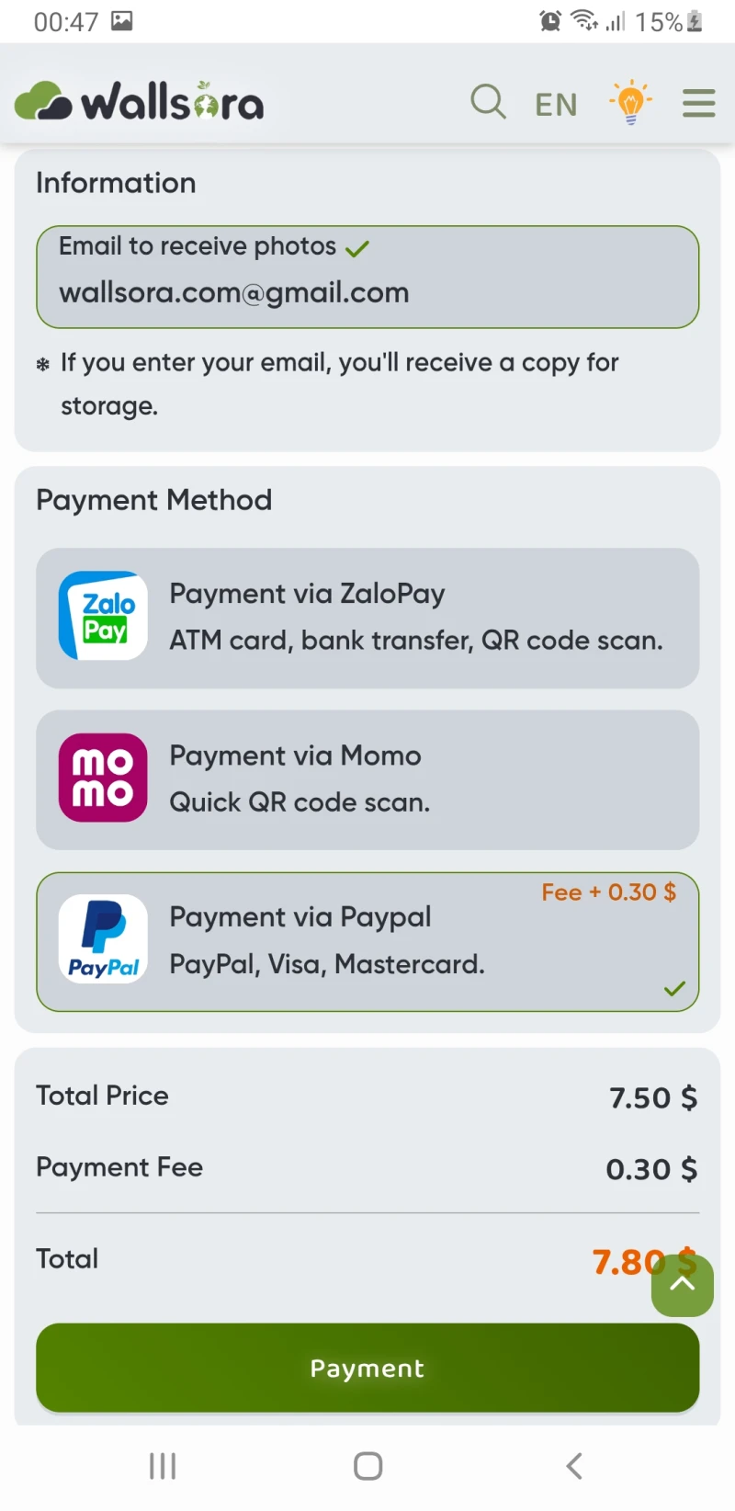Open the hamburger menu
Image resolution: width=735 pixels, height=1511 pixels.
pyautogui.click(x=699, y=103)
